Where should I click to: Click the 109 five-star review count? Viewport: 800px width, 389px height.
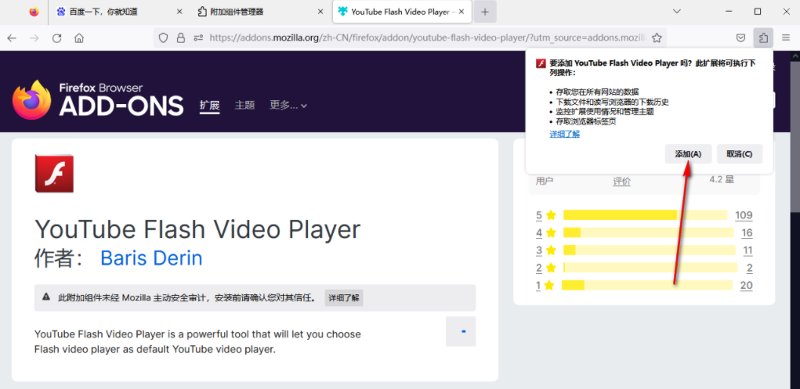point(744,215)
